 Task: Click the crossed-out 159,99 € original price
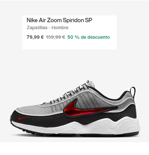point(56,37)
